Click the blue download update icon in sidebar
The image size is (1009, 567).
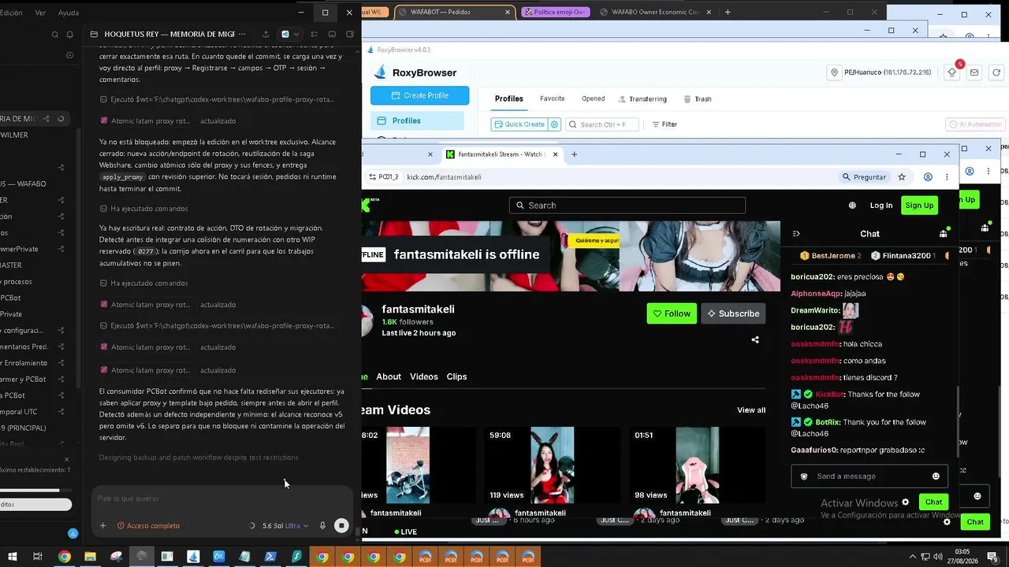pos(73,533)
